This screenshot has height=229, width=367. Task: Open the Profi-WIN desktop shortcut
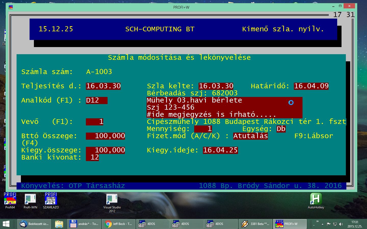30,199
